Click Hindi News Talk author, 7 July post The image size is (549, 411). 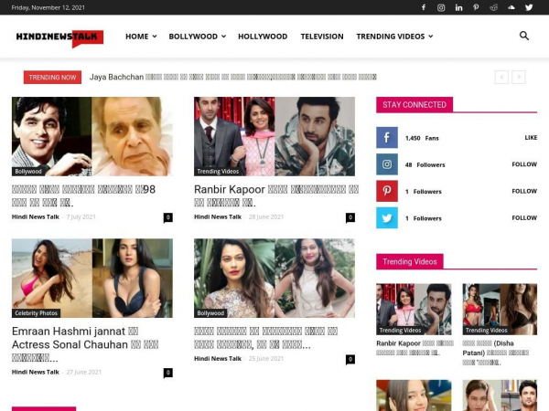point(36,216)
